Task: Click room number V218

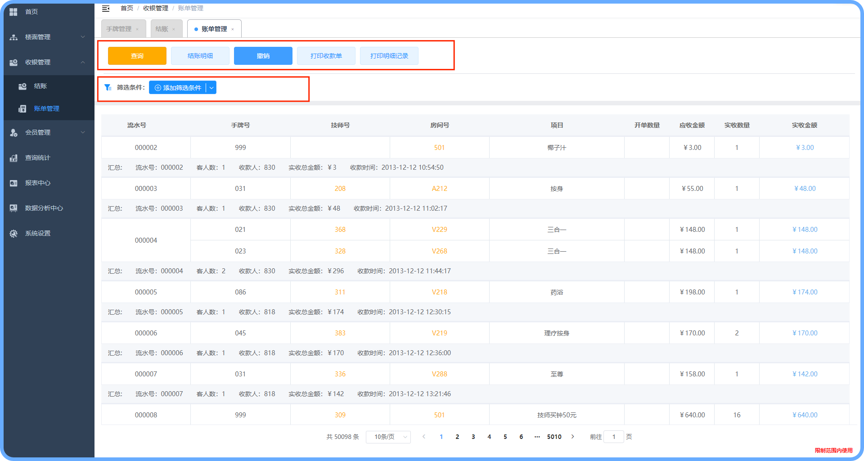Action: pyautogui.click(x=440, y=292)
